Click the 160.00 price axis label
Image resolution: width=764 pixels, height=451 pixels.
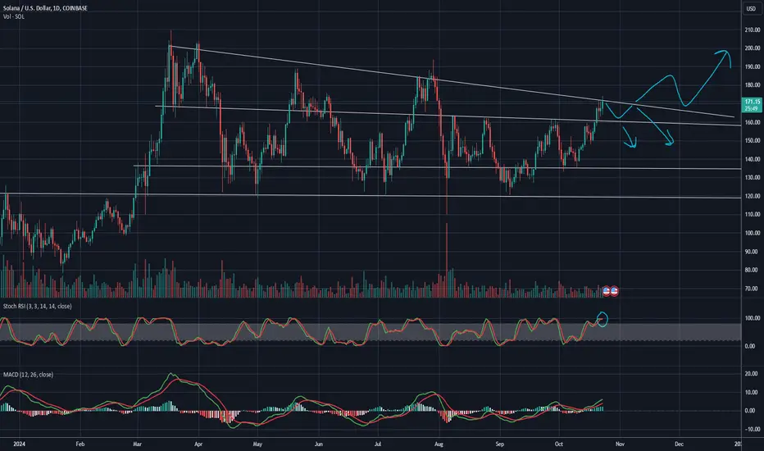click(x=752, y=122)
